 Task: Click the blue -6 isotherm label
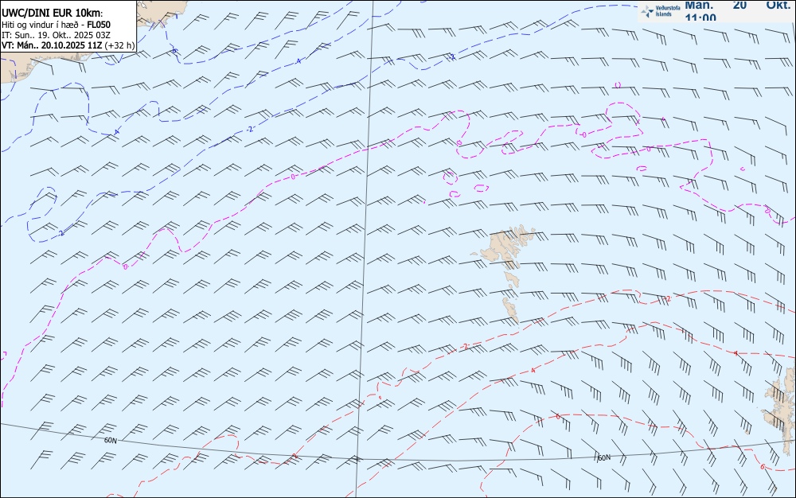pyautogui.click(x=174, y=51)
